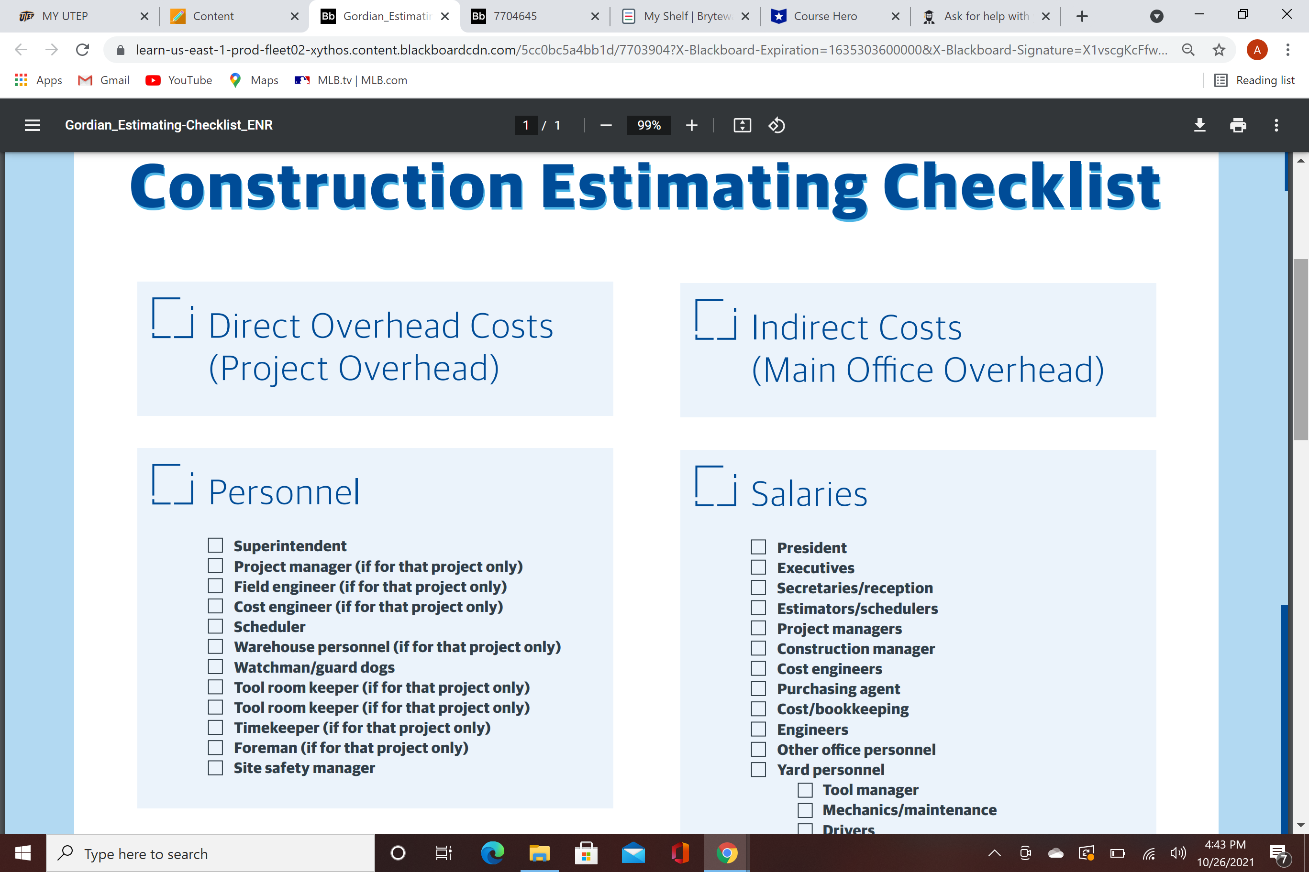The width and height of the screenshot is (1309, 872).
Task: Tick the President checkbox
Action: [x=758, y=546]
